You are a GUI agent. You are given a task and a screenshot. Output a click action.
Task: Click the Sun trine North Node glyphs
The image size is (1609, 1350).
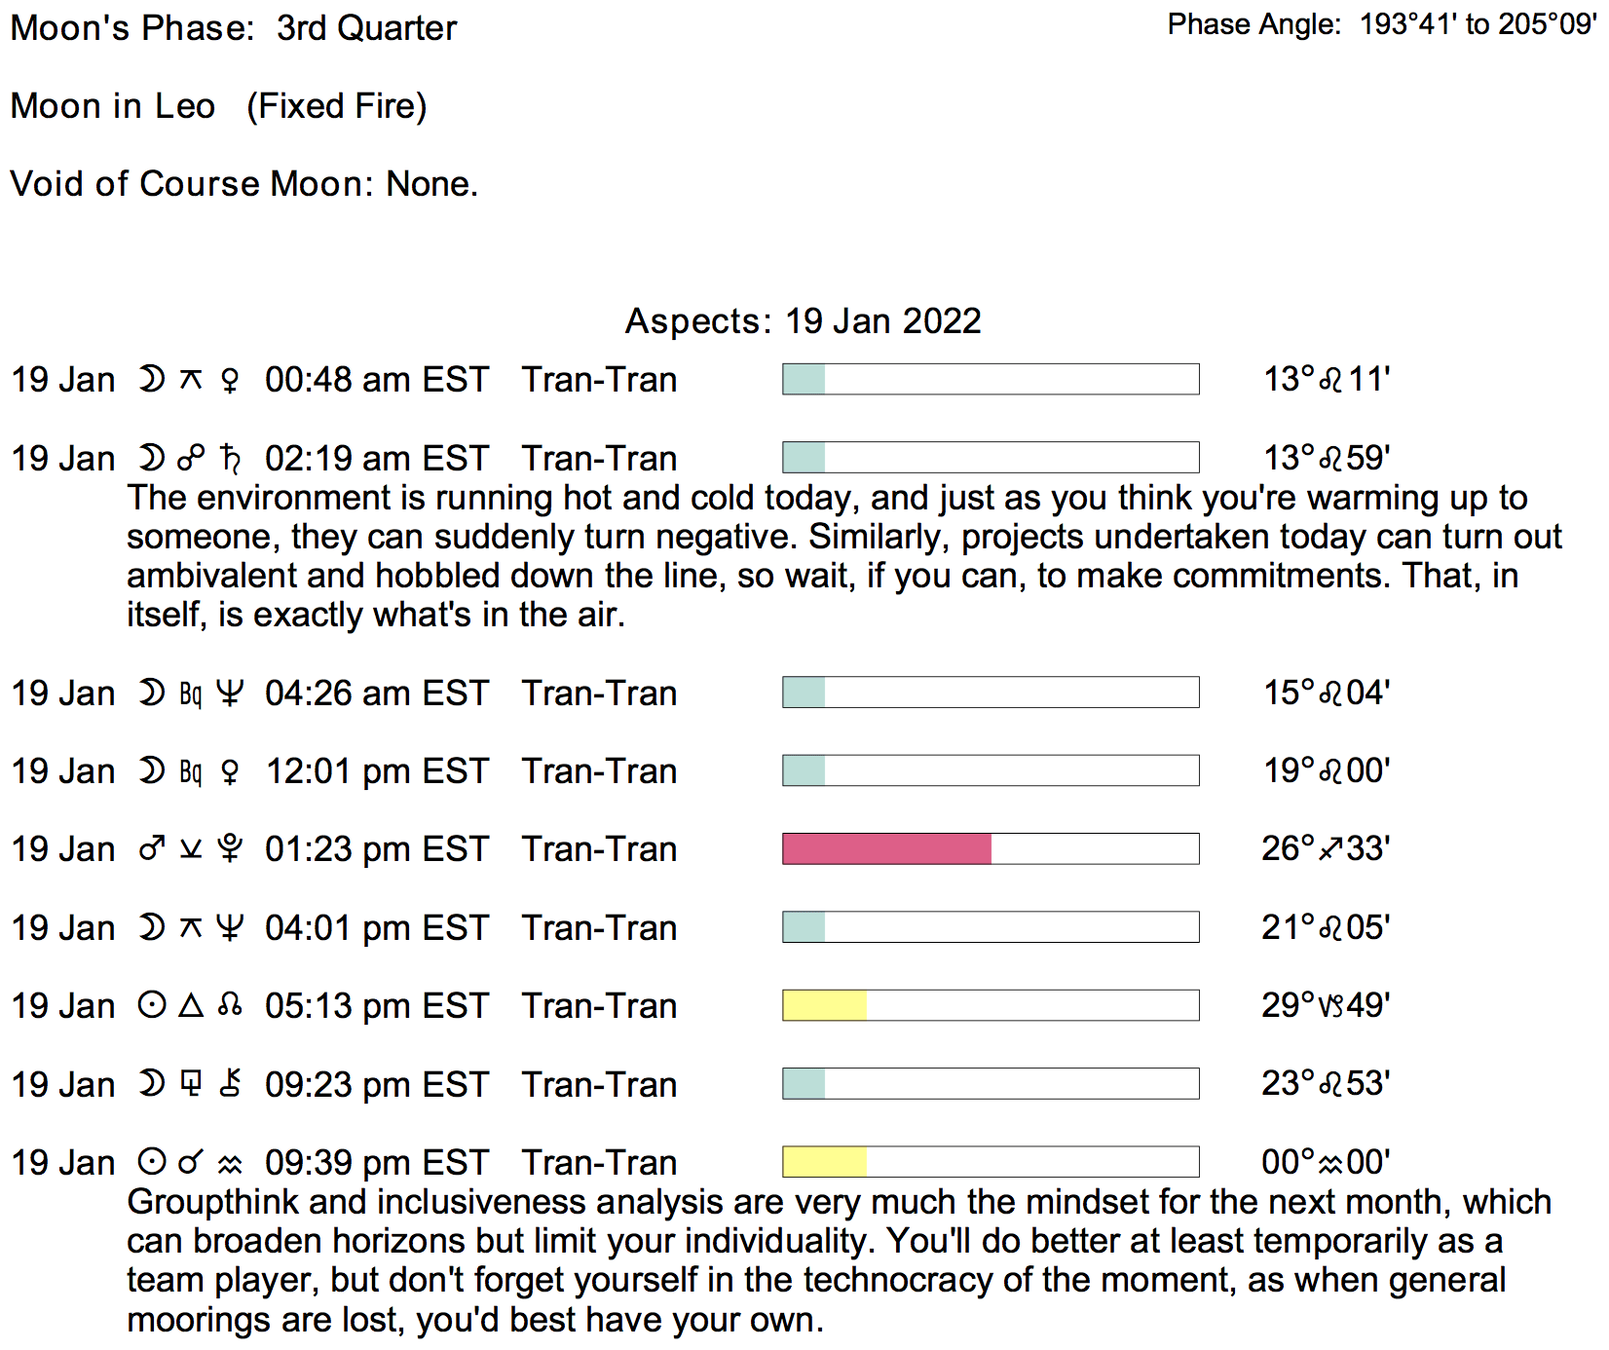[190, 1005]
